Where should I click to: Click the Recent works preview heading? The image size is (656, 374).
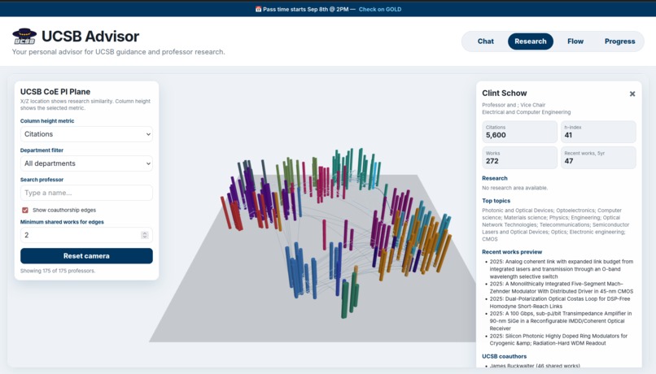512,252
